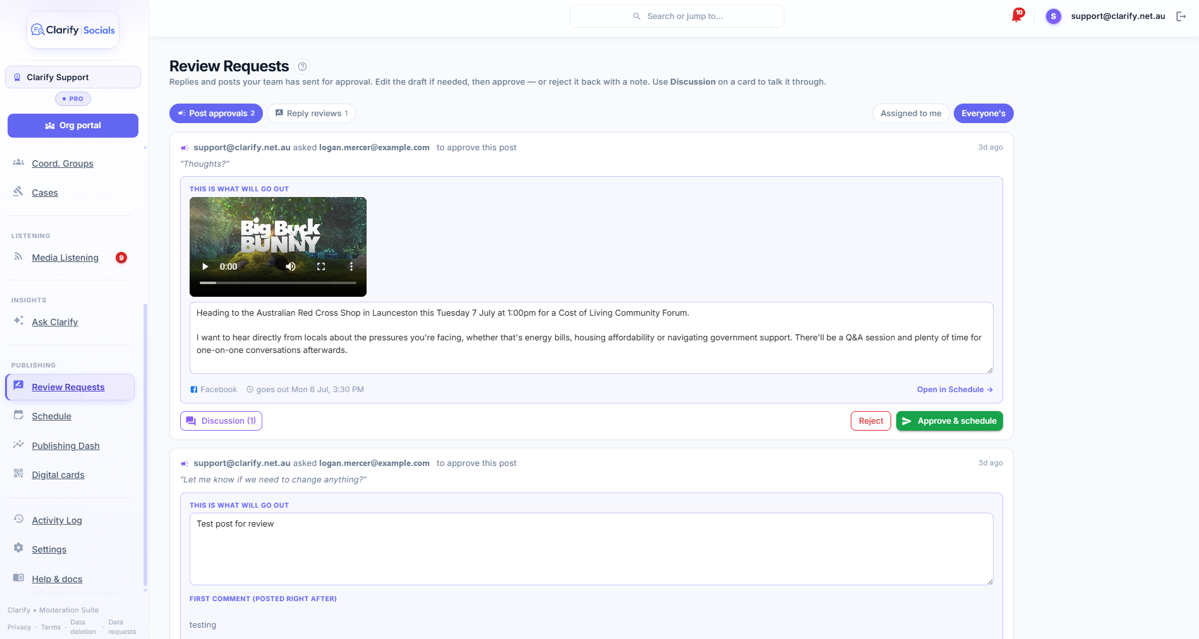This screenshot has width=1199, height=639.
Task: Click the Coord. Groups people icon
Action: [x=18, y=163]
